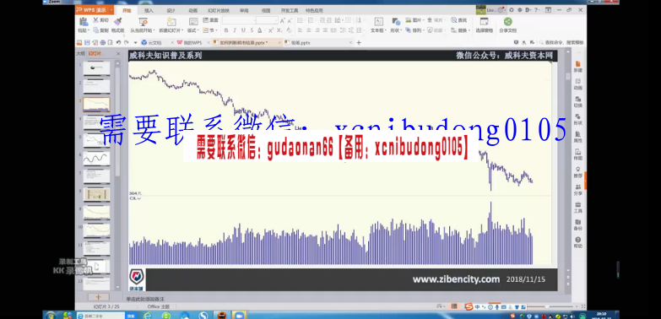
Task: Toggle Subscript formatting
Action: (x=279, y=30)
